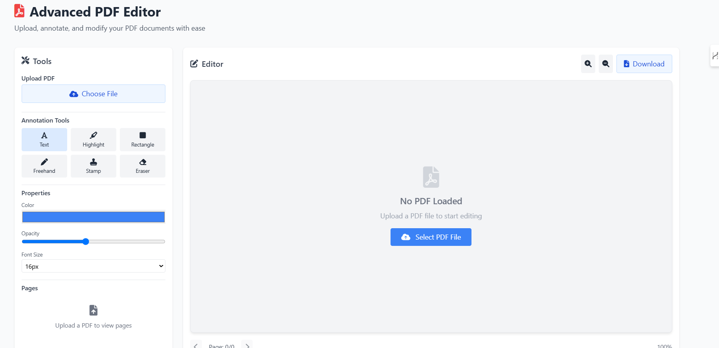Activate the Freehand drawing tool
Image resolution: width=719 pixels, height=348 pixels.
click(44, 166)
